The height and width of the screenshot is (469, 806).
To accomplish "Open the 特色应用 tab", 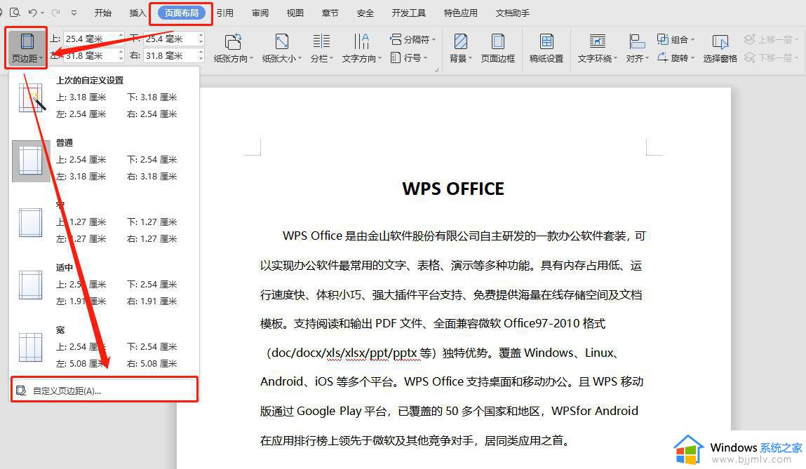I will [461, 13].
